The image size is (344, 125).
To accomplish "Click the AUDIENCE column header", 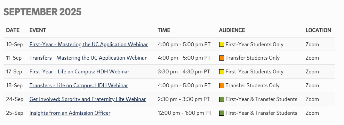I will tap(232, 30).
